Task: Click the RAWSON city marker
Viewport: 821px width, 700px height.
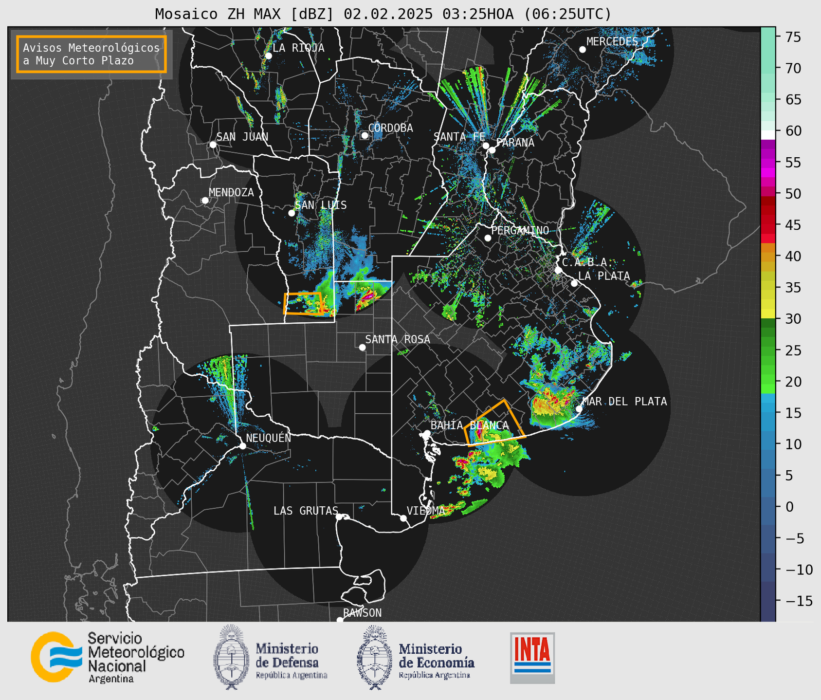Action: coord(340,620)
